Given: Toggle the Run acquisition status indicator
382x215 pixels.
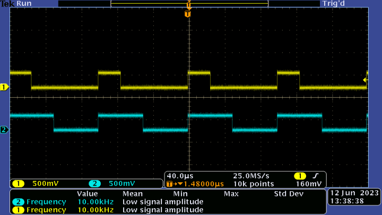Looking at the screenshot, I should click(24, 4).
